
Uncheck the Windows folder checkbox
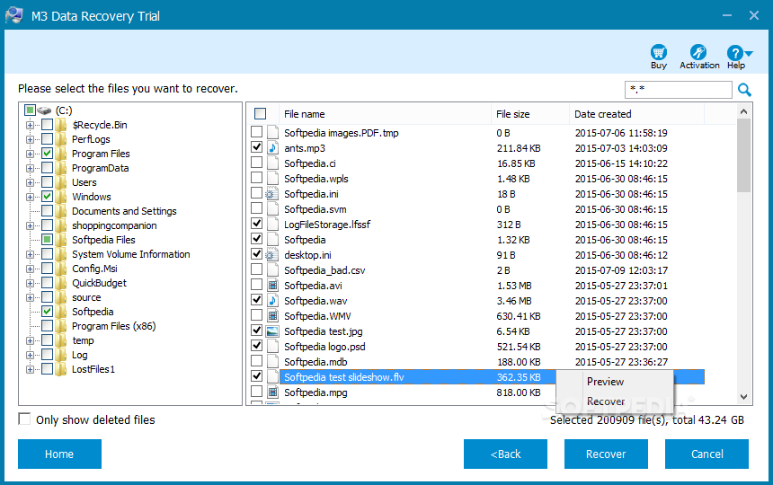pyautogui.click(x=47, y=197)
